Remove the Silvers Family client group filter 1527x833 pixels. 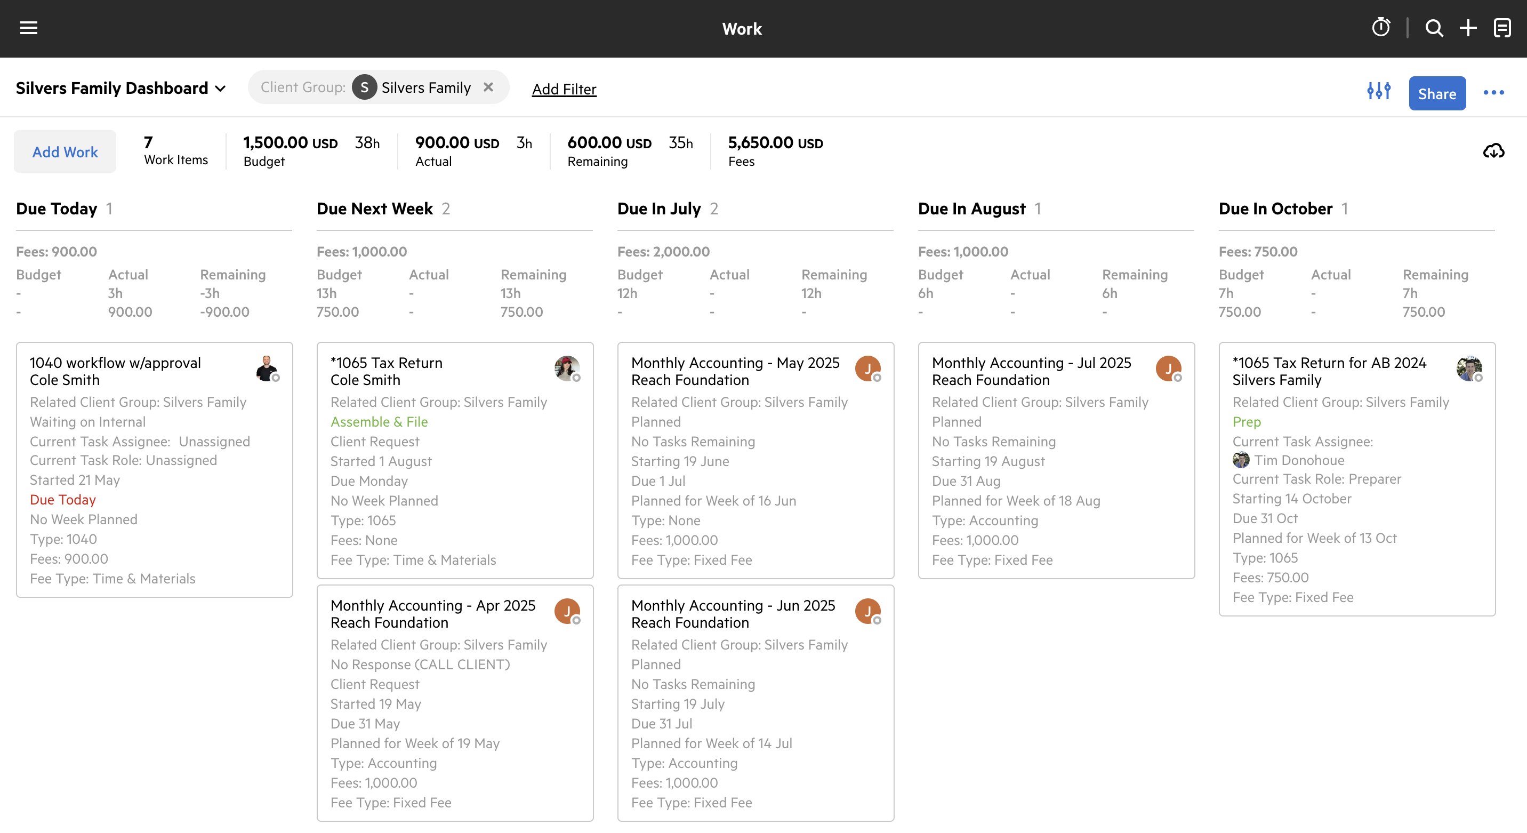pos(488,87)
